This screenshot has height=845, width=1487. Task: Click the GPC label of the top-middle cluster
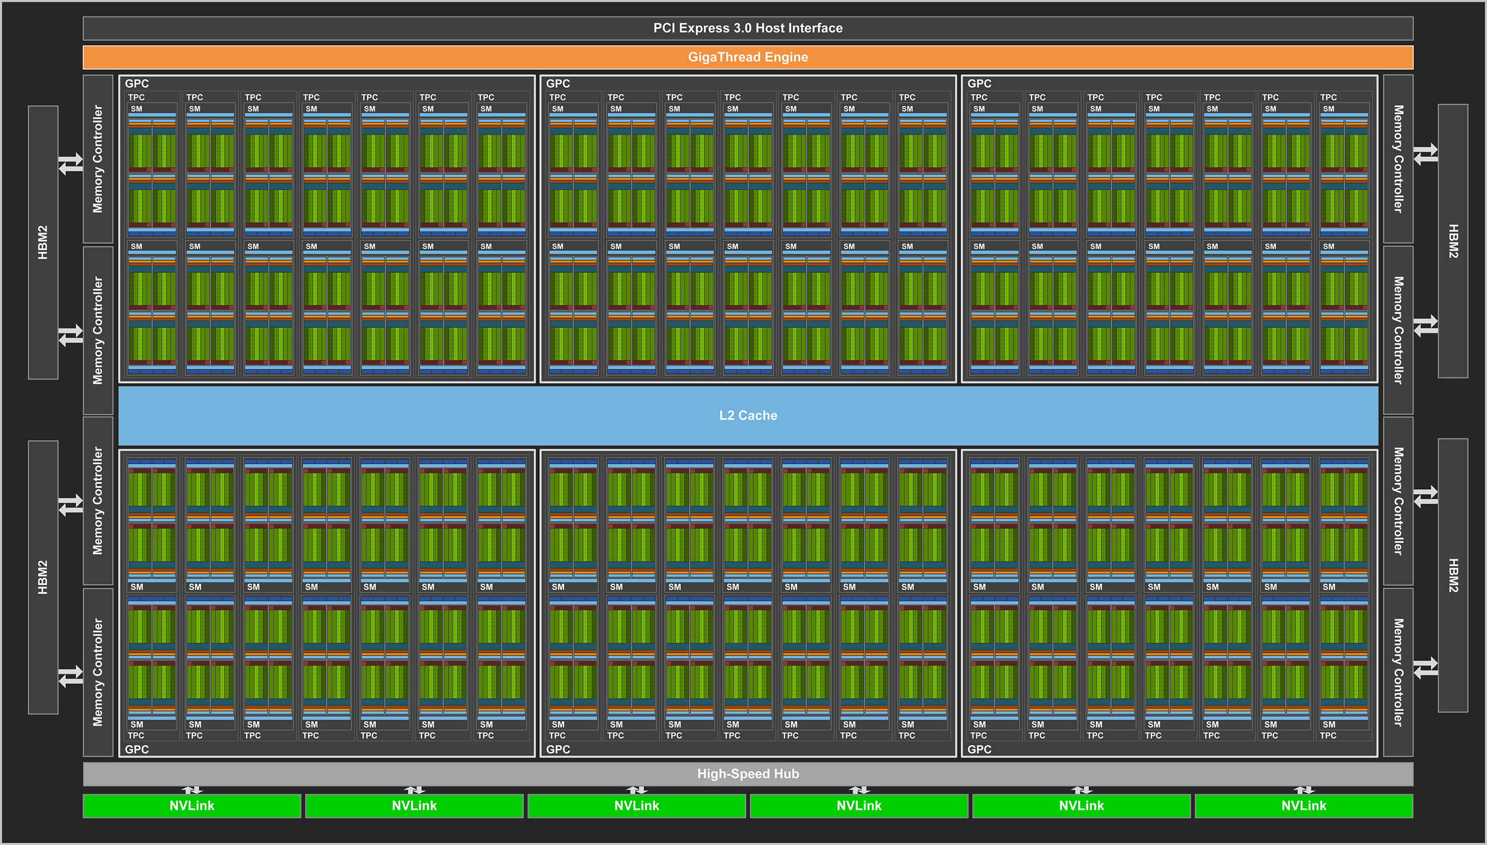pos(558,84)
